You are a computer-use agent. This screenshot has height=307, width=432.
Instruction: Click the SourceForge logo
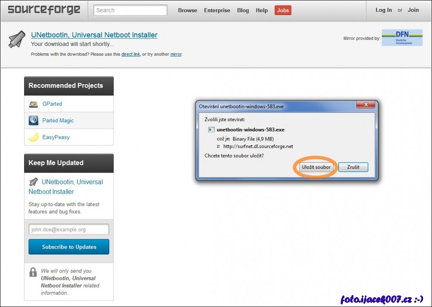(x=44, y=10)
